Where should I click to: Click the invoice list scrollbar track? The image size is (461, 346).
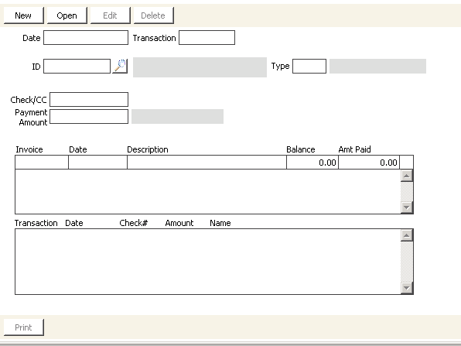pos(407,192)
